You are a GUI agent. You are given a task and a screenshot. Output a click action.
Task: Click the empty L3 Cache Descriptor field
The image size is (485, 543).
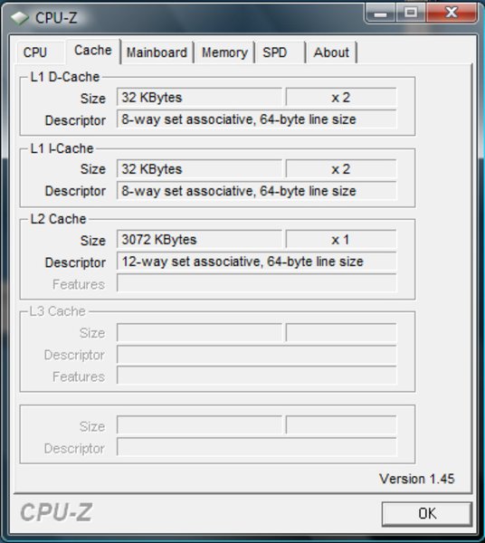[x=256, y=355]
